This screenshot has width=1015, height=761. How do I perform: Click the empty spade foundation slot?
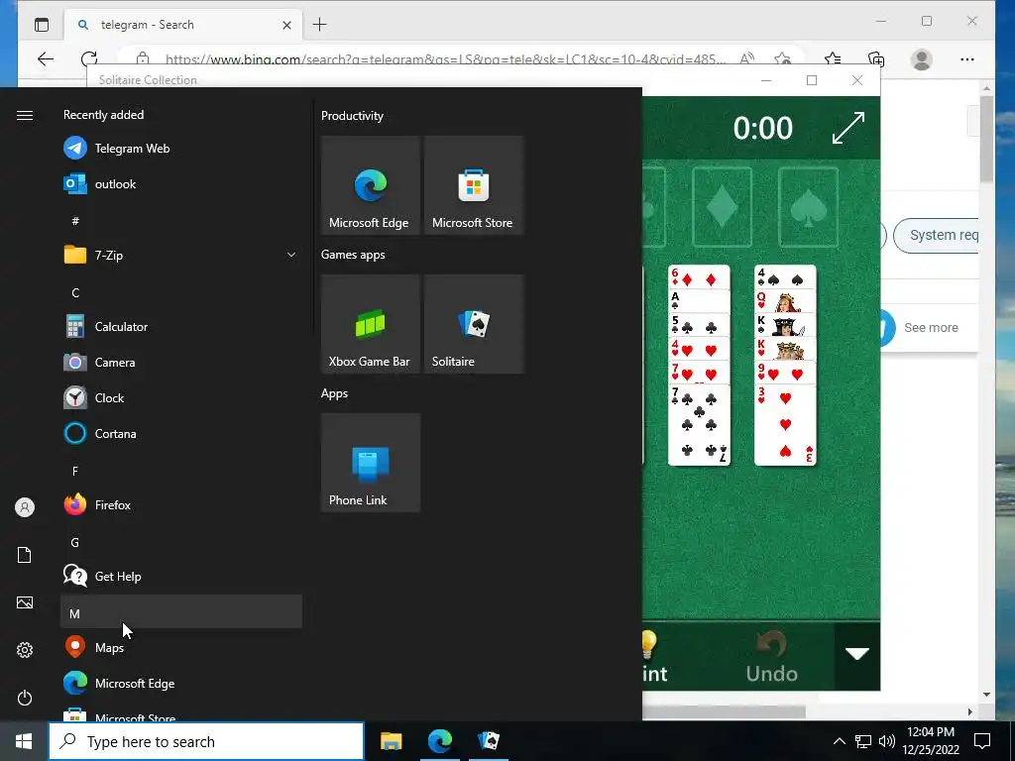click(x=809, y=208)
